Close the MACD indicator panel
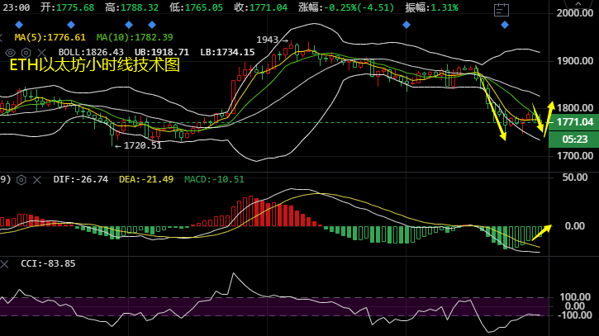 pyautogui.click(x=36, y=179)
